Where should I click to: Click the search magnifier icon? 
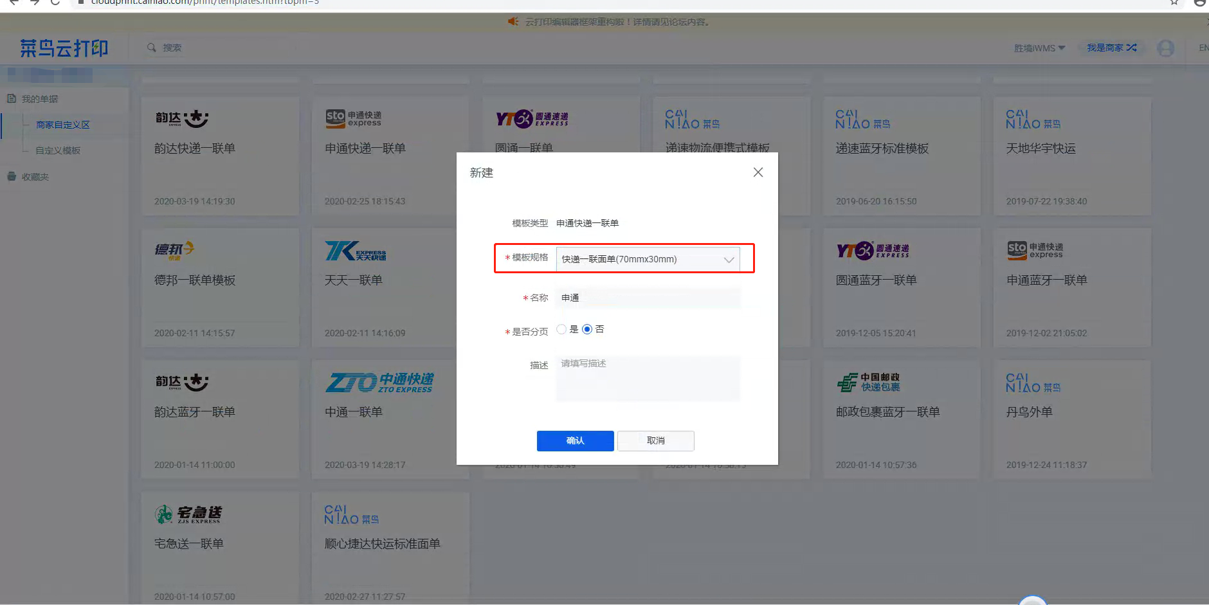[x=152, y=48]
